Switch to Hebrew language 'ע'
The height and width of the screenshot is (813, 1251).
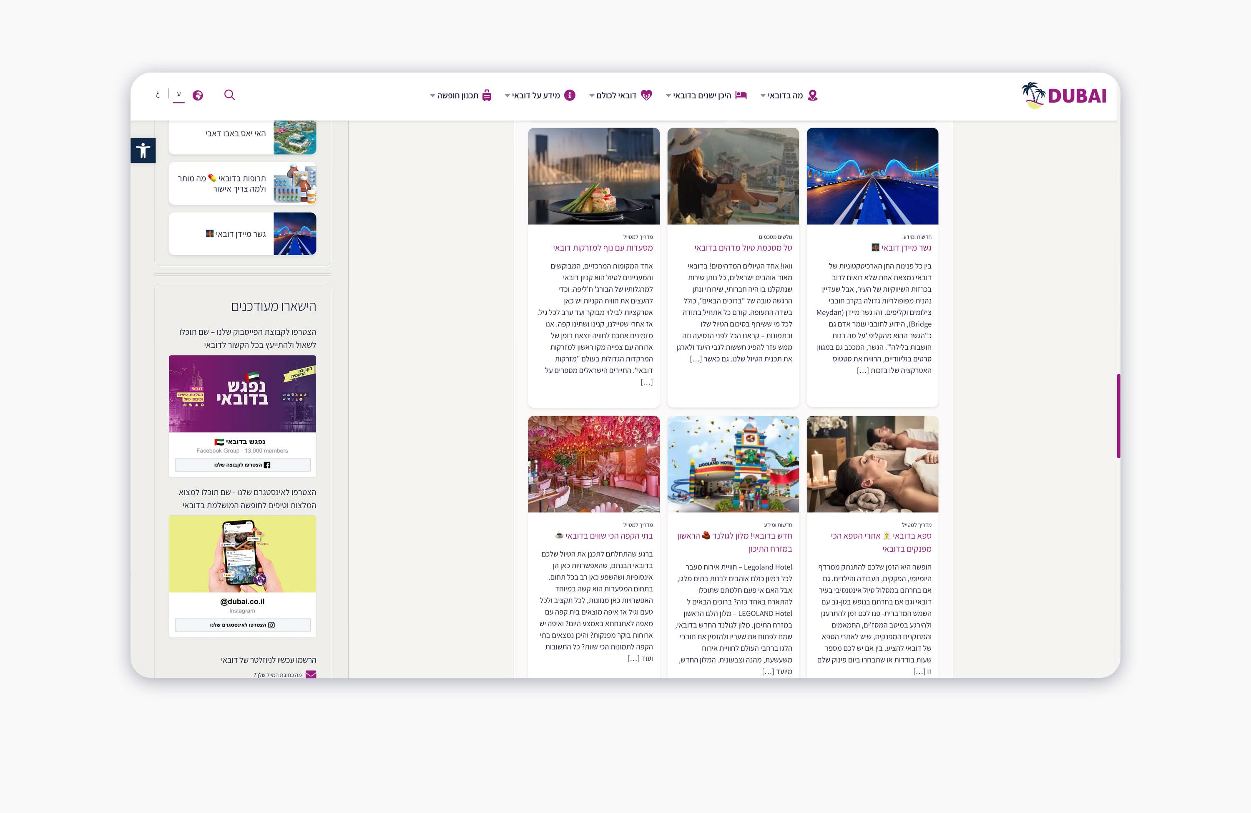(179, 94)
